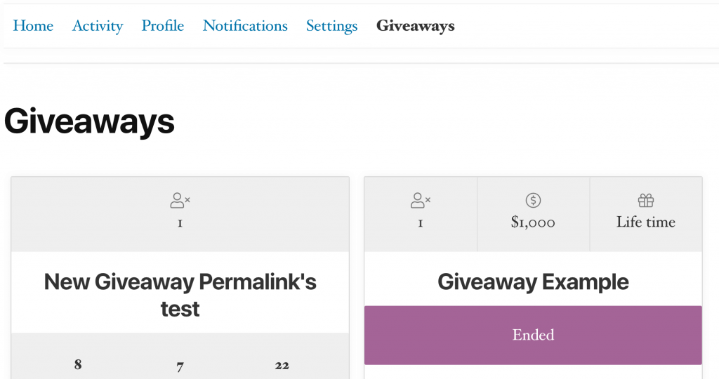Click the countdown number 22
Screen dimensions: 719x379
click(x=282, y=365)
